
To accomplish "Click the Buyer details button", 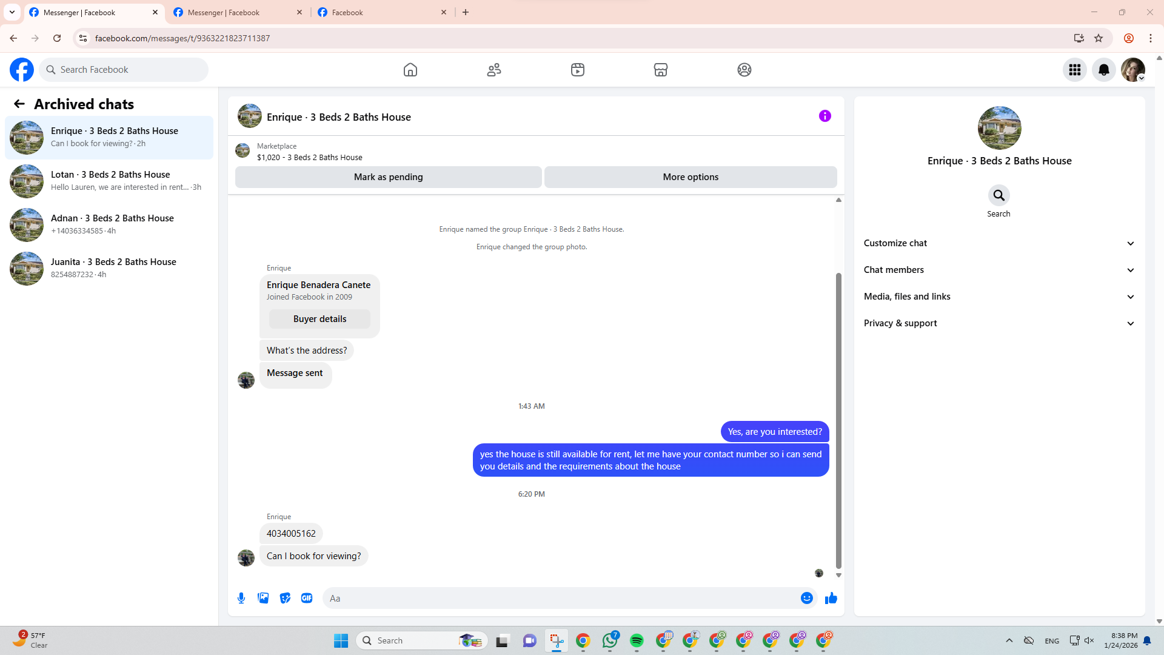I will 319,319.
